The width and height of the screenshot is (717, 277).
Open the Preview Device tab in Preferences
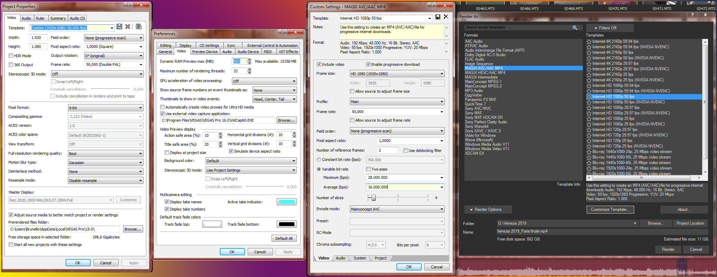(x=205, y=52)
